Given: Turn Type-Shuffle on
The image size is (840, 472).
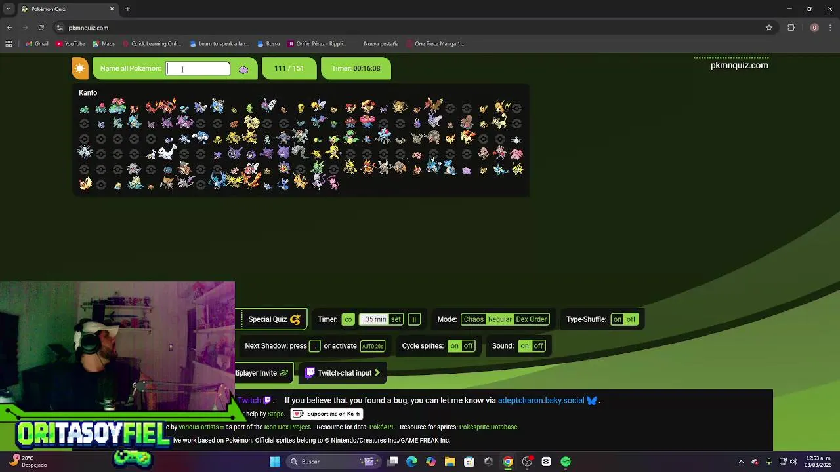Looking at the screenshot, I should point(618,319).
